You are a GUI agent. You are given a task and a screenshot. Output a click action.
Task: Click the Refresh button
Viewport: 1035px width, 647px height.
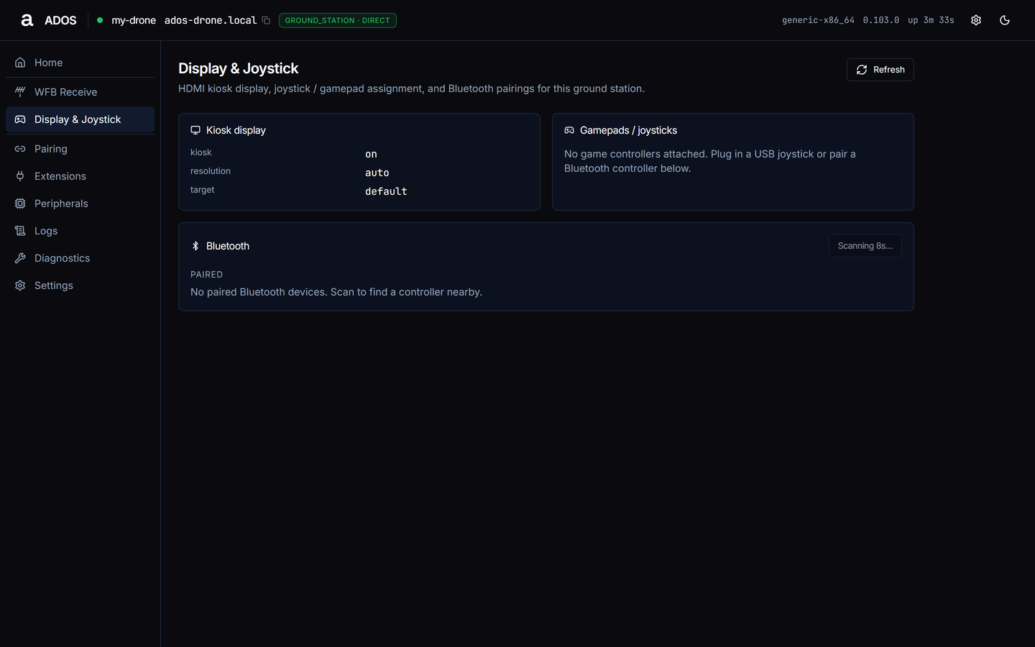880,70
